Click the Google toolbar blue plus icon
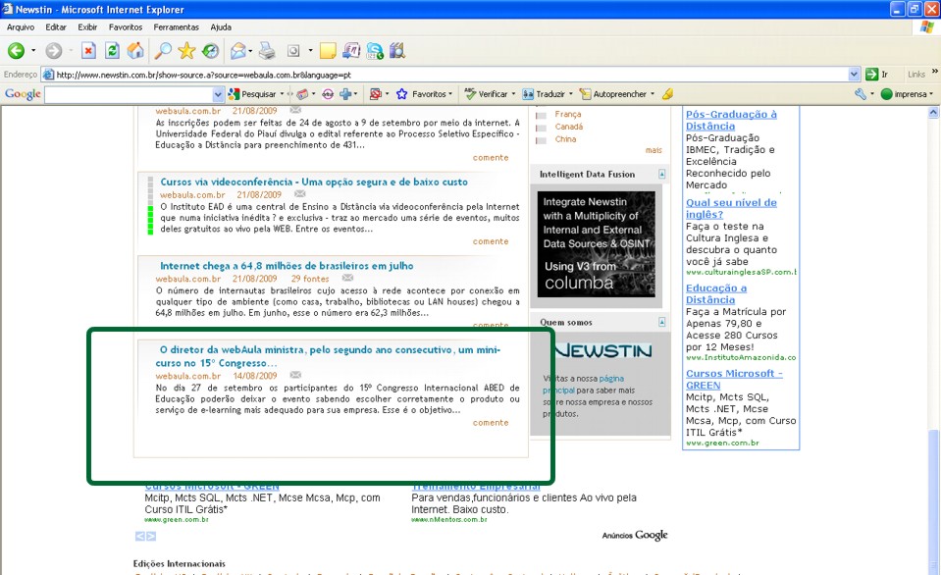Image resolution: width=941 pixels, height=575 pixels. (345, 94)
